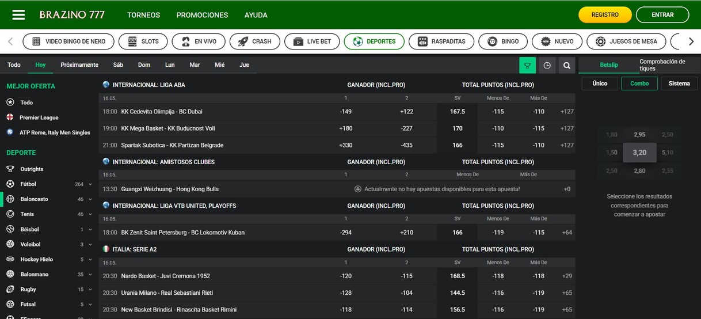Image resolution: width=701 pixels, height=319 pixels.
Task: Select Voleibol sport
Action: pyautogui.click(x=30, y=244)
